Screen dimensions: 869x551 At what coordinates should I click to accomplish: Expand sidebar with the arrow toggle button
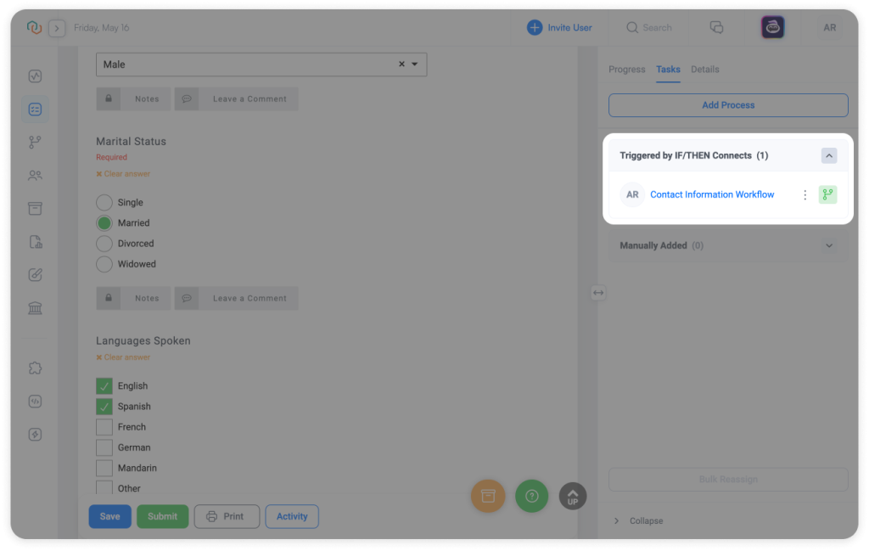[x=57, y=28]
